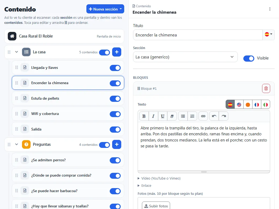Click inside the Texto editor area
The image size is (279, 209).
[204, 146]
